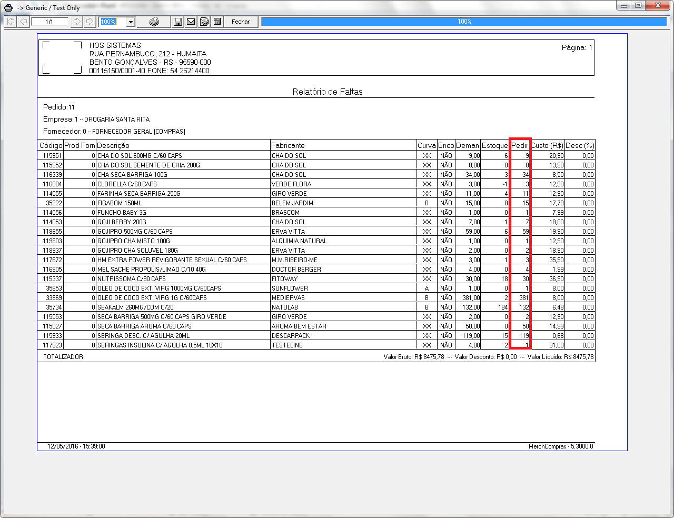Viewport: 674px width, 518px height.
Task: Send the report by email envelope icon
Action: [191, 22]
